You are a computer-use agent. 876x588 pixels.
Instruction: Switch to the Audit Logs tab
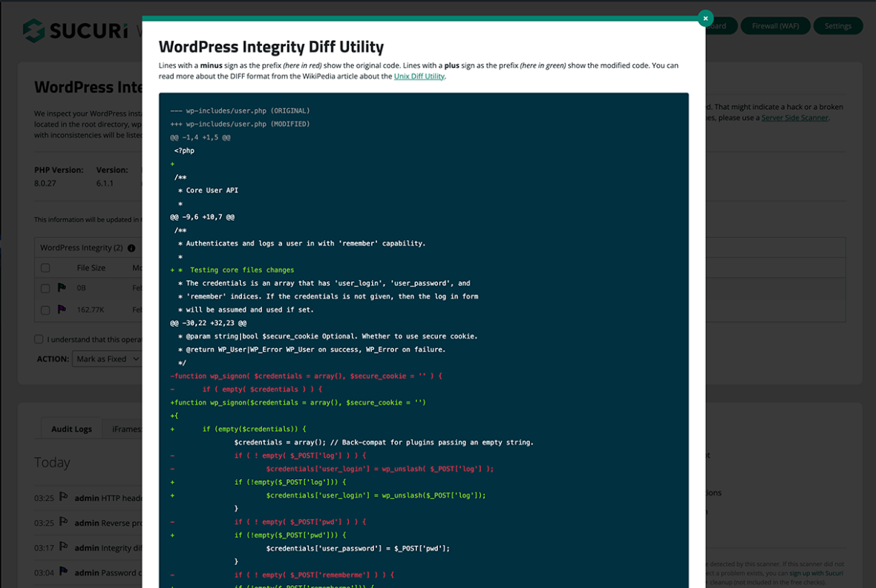point(71,429)
